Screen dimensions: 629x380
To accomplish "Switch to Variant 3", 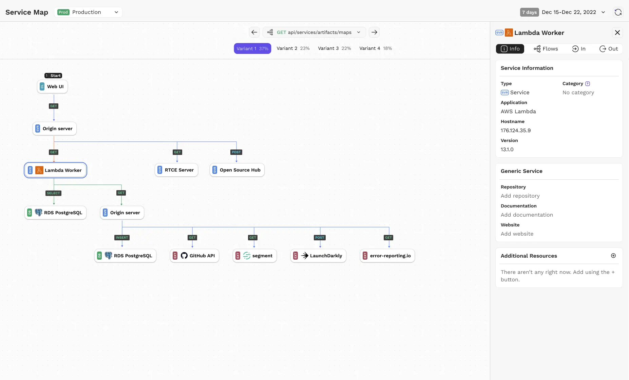I will [335, 48].
